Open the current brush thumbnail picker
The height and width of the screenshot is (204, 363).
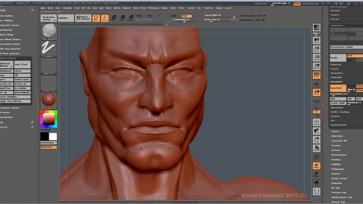(49, 32)
